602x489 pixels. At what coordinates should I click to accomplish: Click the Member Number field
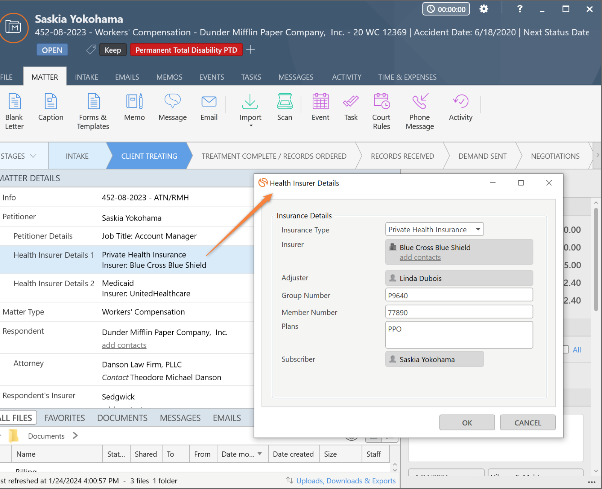(459, 312)
